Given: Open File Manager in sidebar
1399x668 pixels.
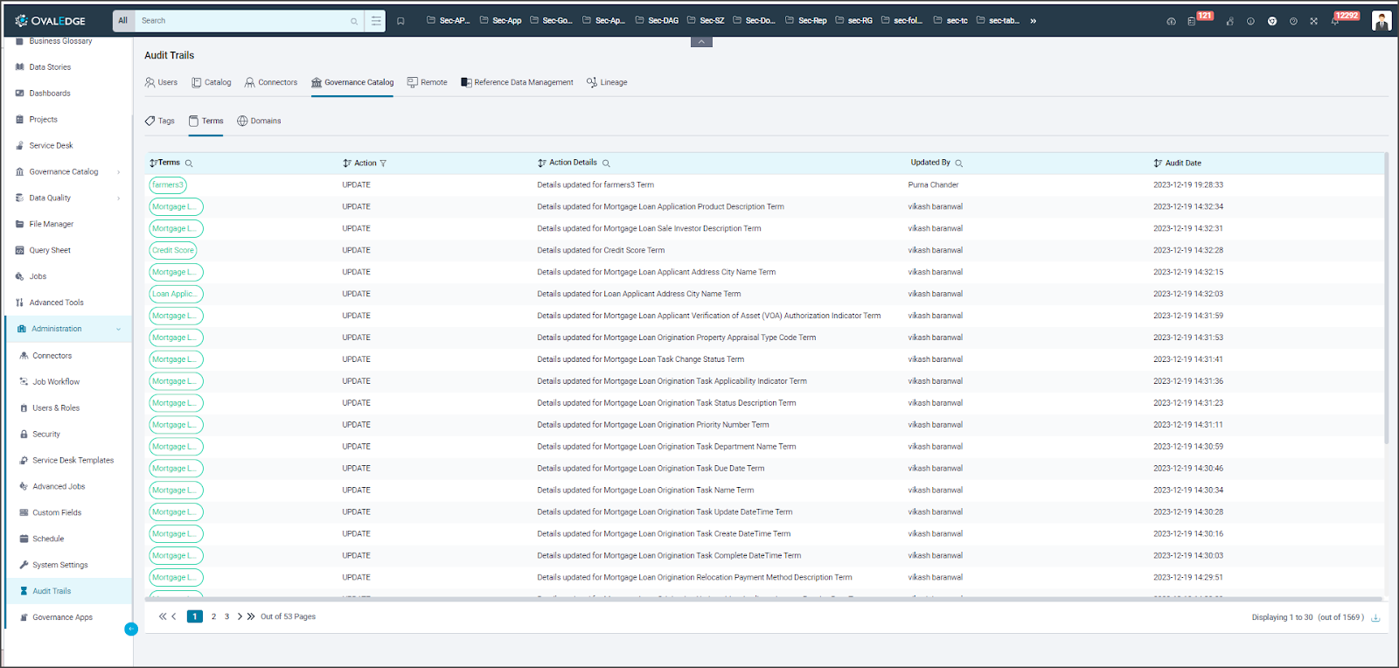Looking at the screenshot, I should [x=51, y=225].
